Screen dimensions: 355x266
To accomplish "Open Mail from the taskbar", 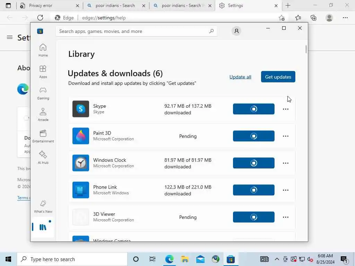I will (200, 259).
